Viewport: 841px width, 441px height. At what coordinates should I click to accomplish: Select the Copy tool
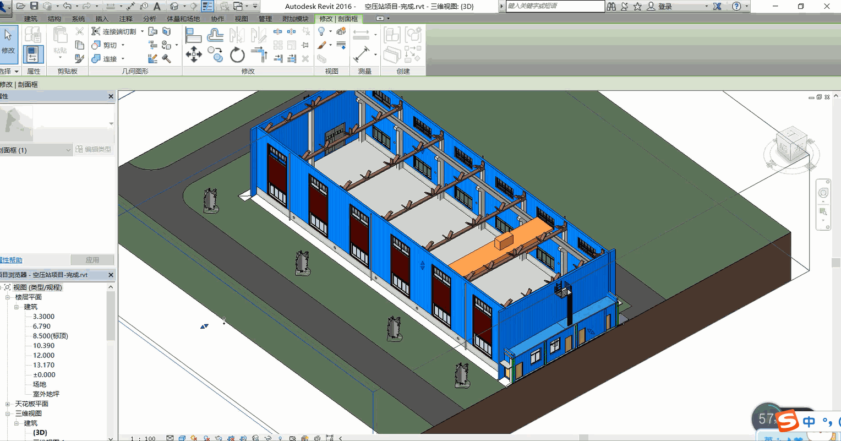pos(215,55)
